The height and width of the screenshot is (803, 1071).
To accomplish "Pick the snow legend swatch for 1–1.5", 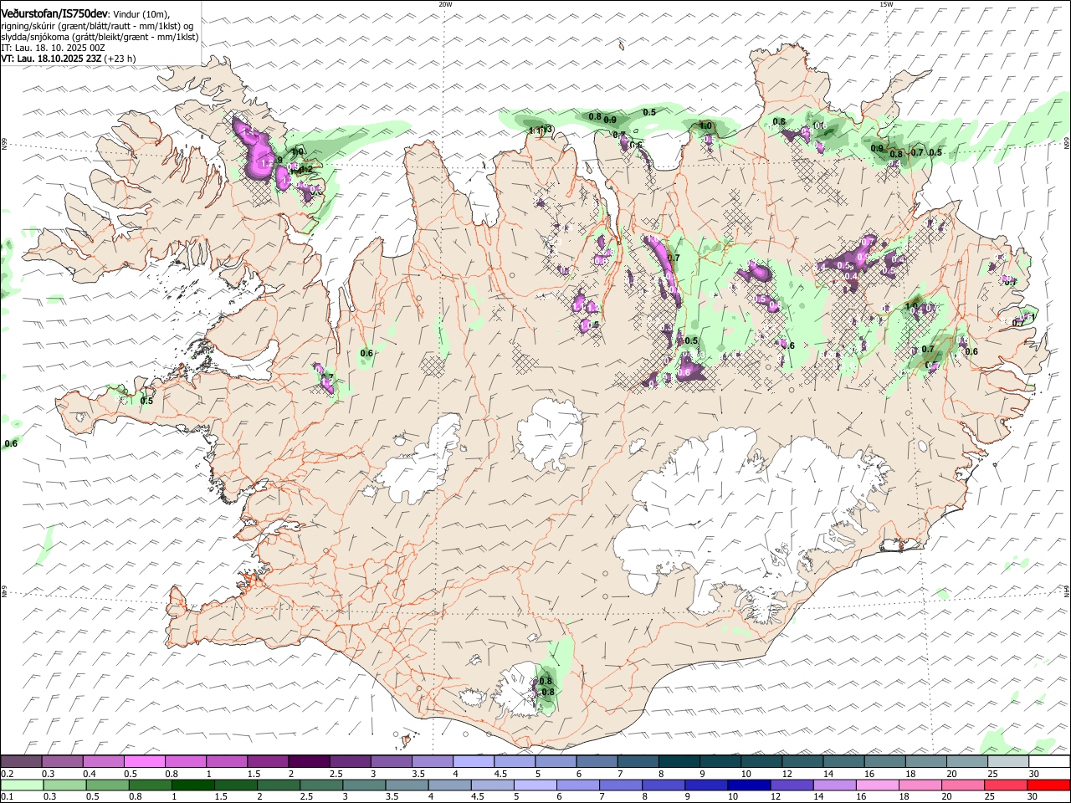I will [227, 761].
